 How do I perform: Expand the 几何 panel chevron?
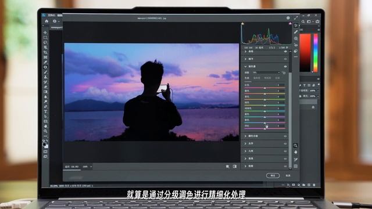(x=245, y=151)
